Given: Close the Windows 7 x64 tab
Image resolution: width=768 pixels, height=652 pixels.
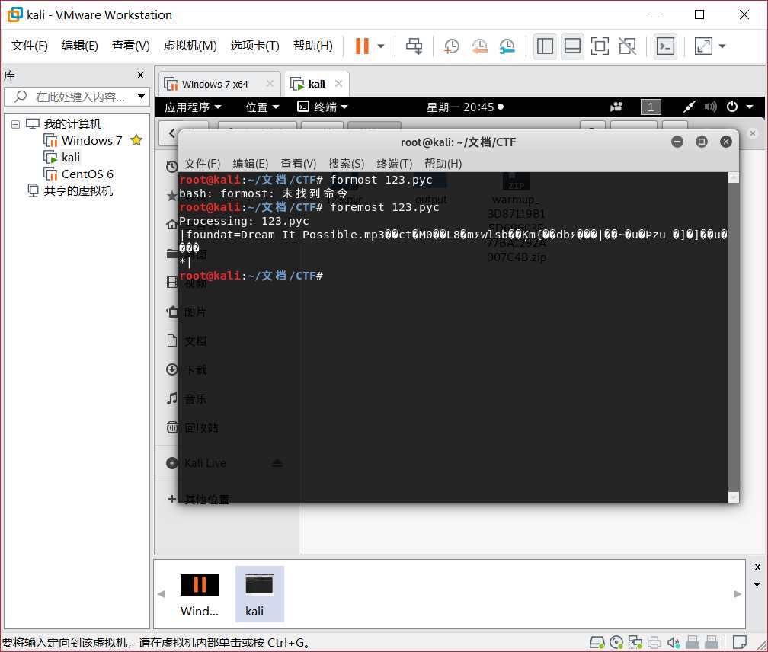Looking at the screenshot, I should (x=270, y=84).
